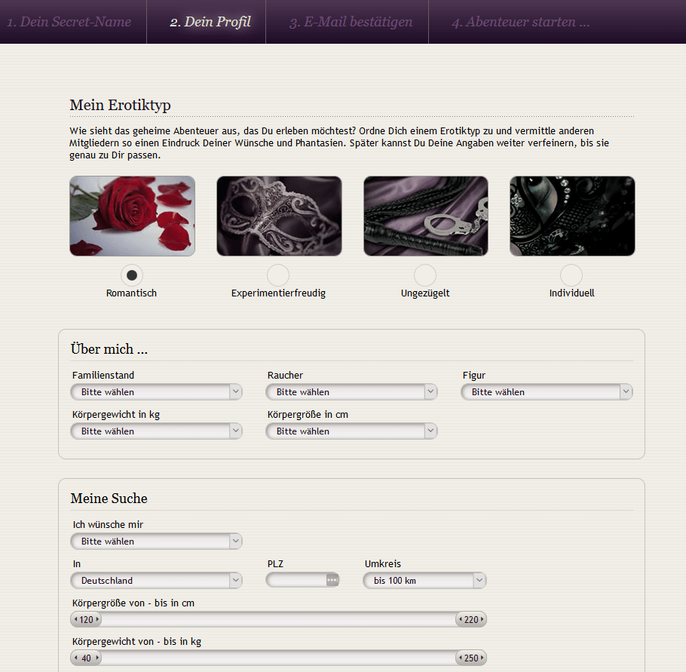Click the red rose image
Screen dimensions: 686x672
tap(132, 216)
